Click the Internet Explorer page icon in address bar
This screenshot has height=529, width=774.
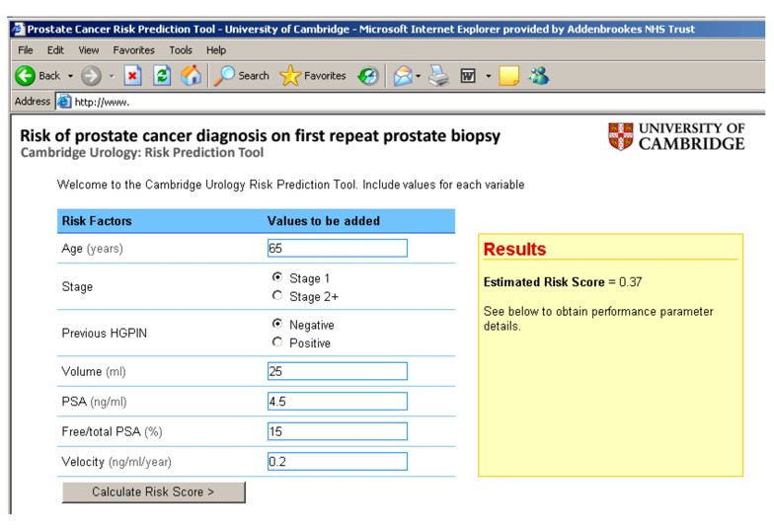(64, 102)
